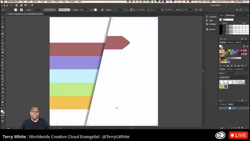Open the Object menu
This screenshot has height=141, width=250.
point(35,2)
